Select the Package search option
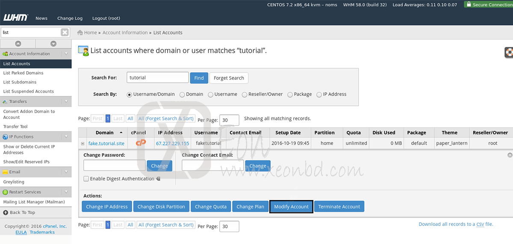 [290, 95]
